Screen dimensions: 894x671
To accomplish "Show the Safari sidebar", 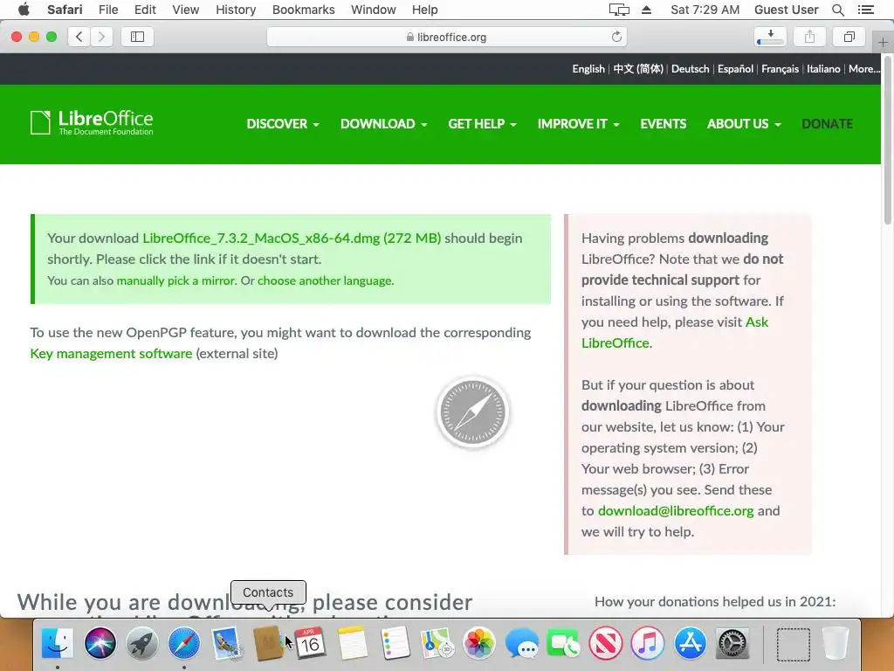I will click(137, 37).
